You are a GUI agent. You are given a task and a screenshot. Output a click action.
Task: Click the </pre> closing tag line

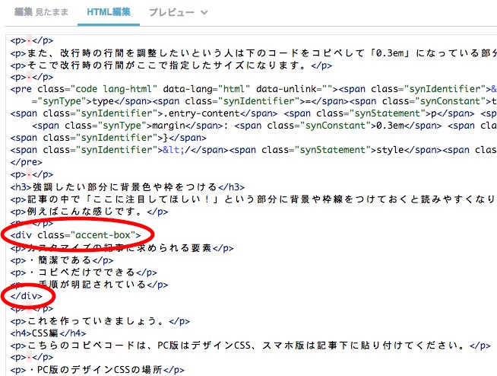[x=27, y=162]
